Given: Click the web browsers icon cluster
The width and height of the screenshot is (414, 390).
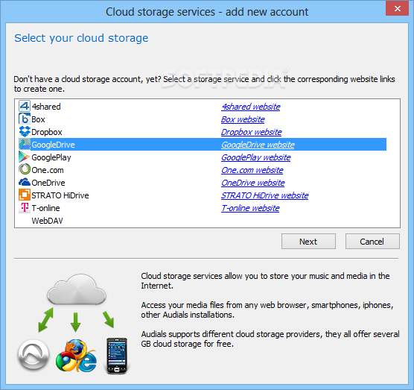Looking at the screenshot, I should point(76,356).
